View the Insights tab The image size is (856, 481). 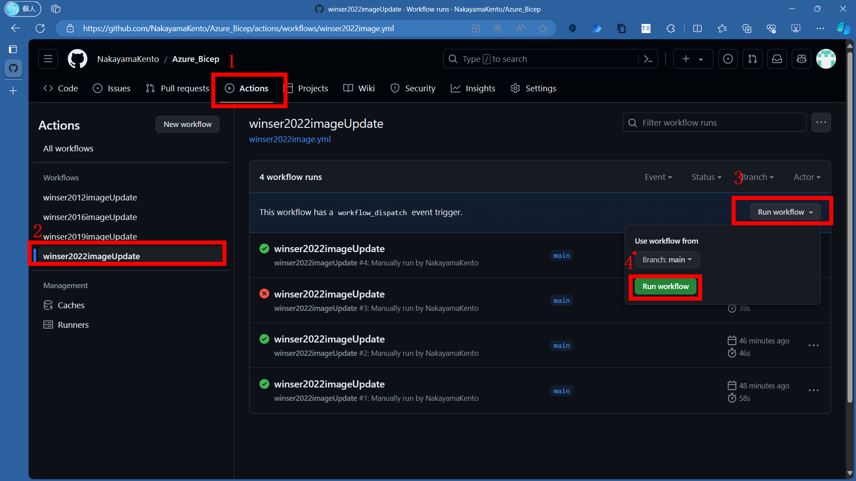coord(473,88)
